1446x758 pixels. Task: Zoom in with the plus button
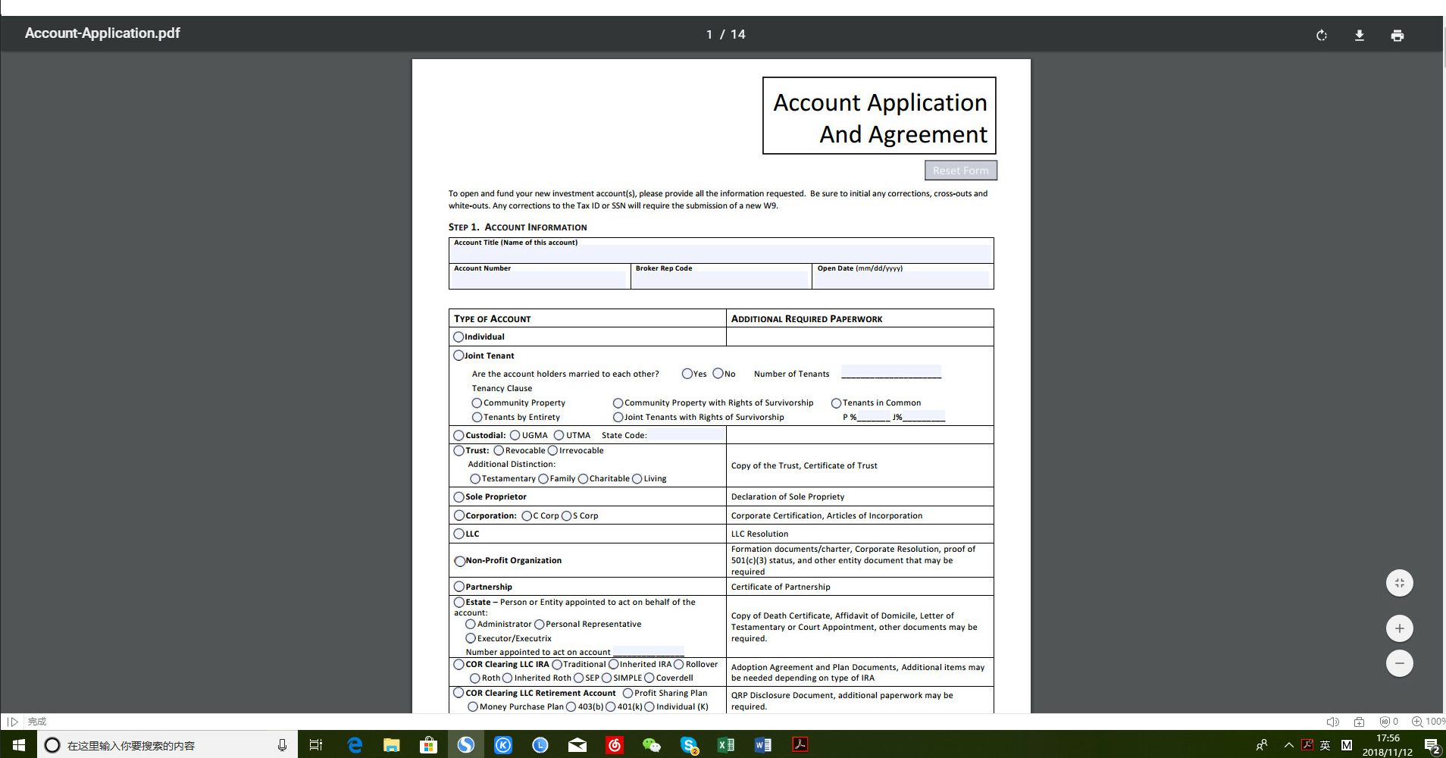point(1400,628)
